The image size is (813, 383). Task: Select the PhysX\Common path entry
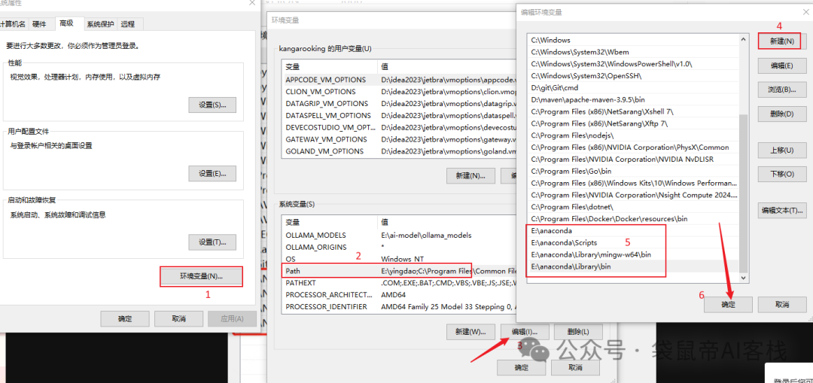(632, 147)
